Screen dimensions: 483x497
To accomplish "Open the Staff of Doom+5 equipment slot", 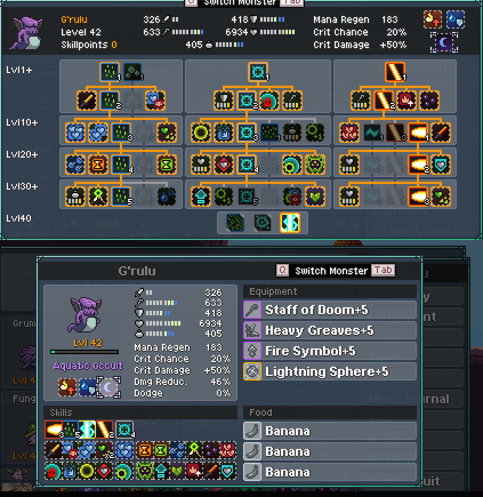I will [x=330, y=310].
